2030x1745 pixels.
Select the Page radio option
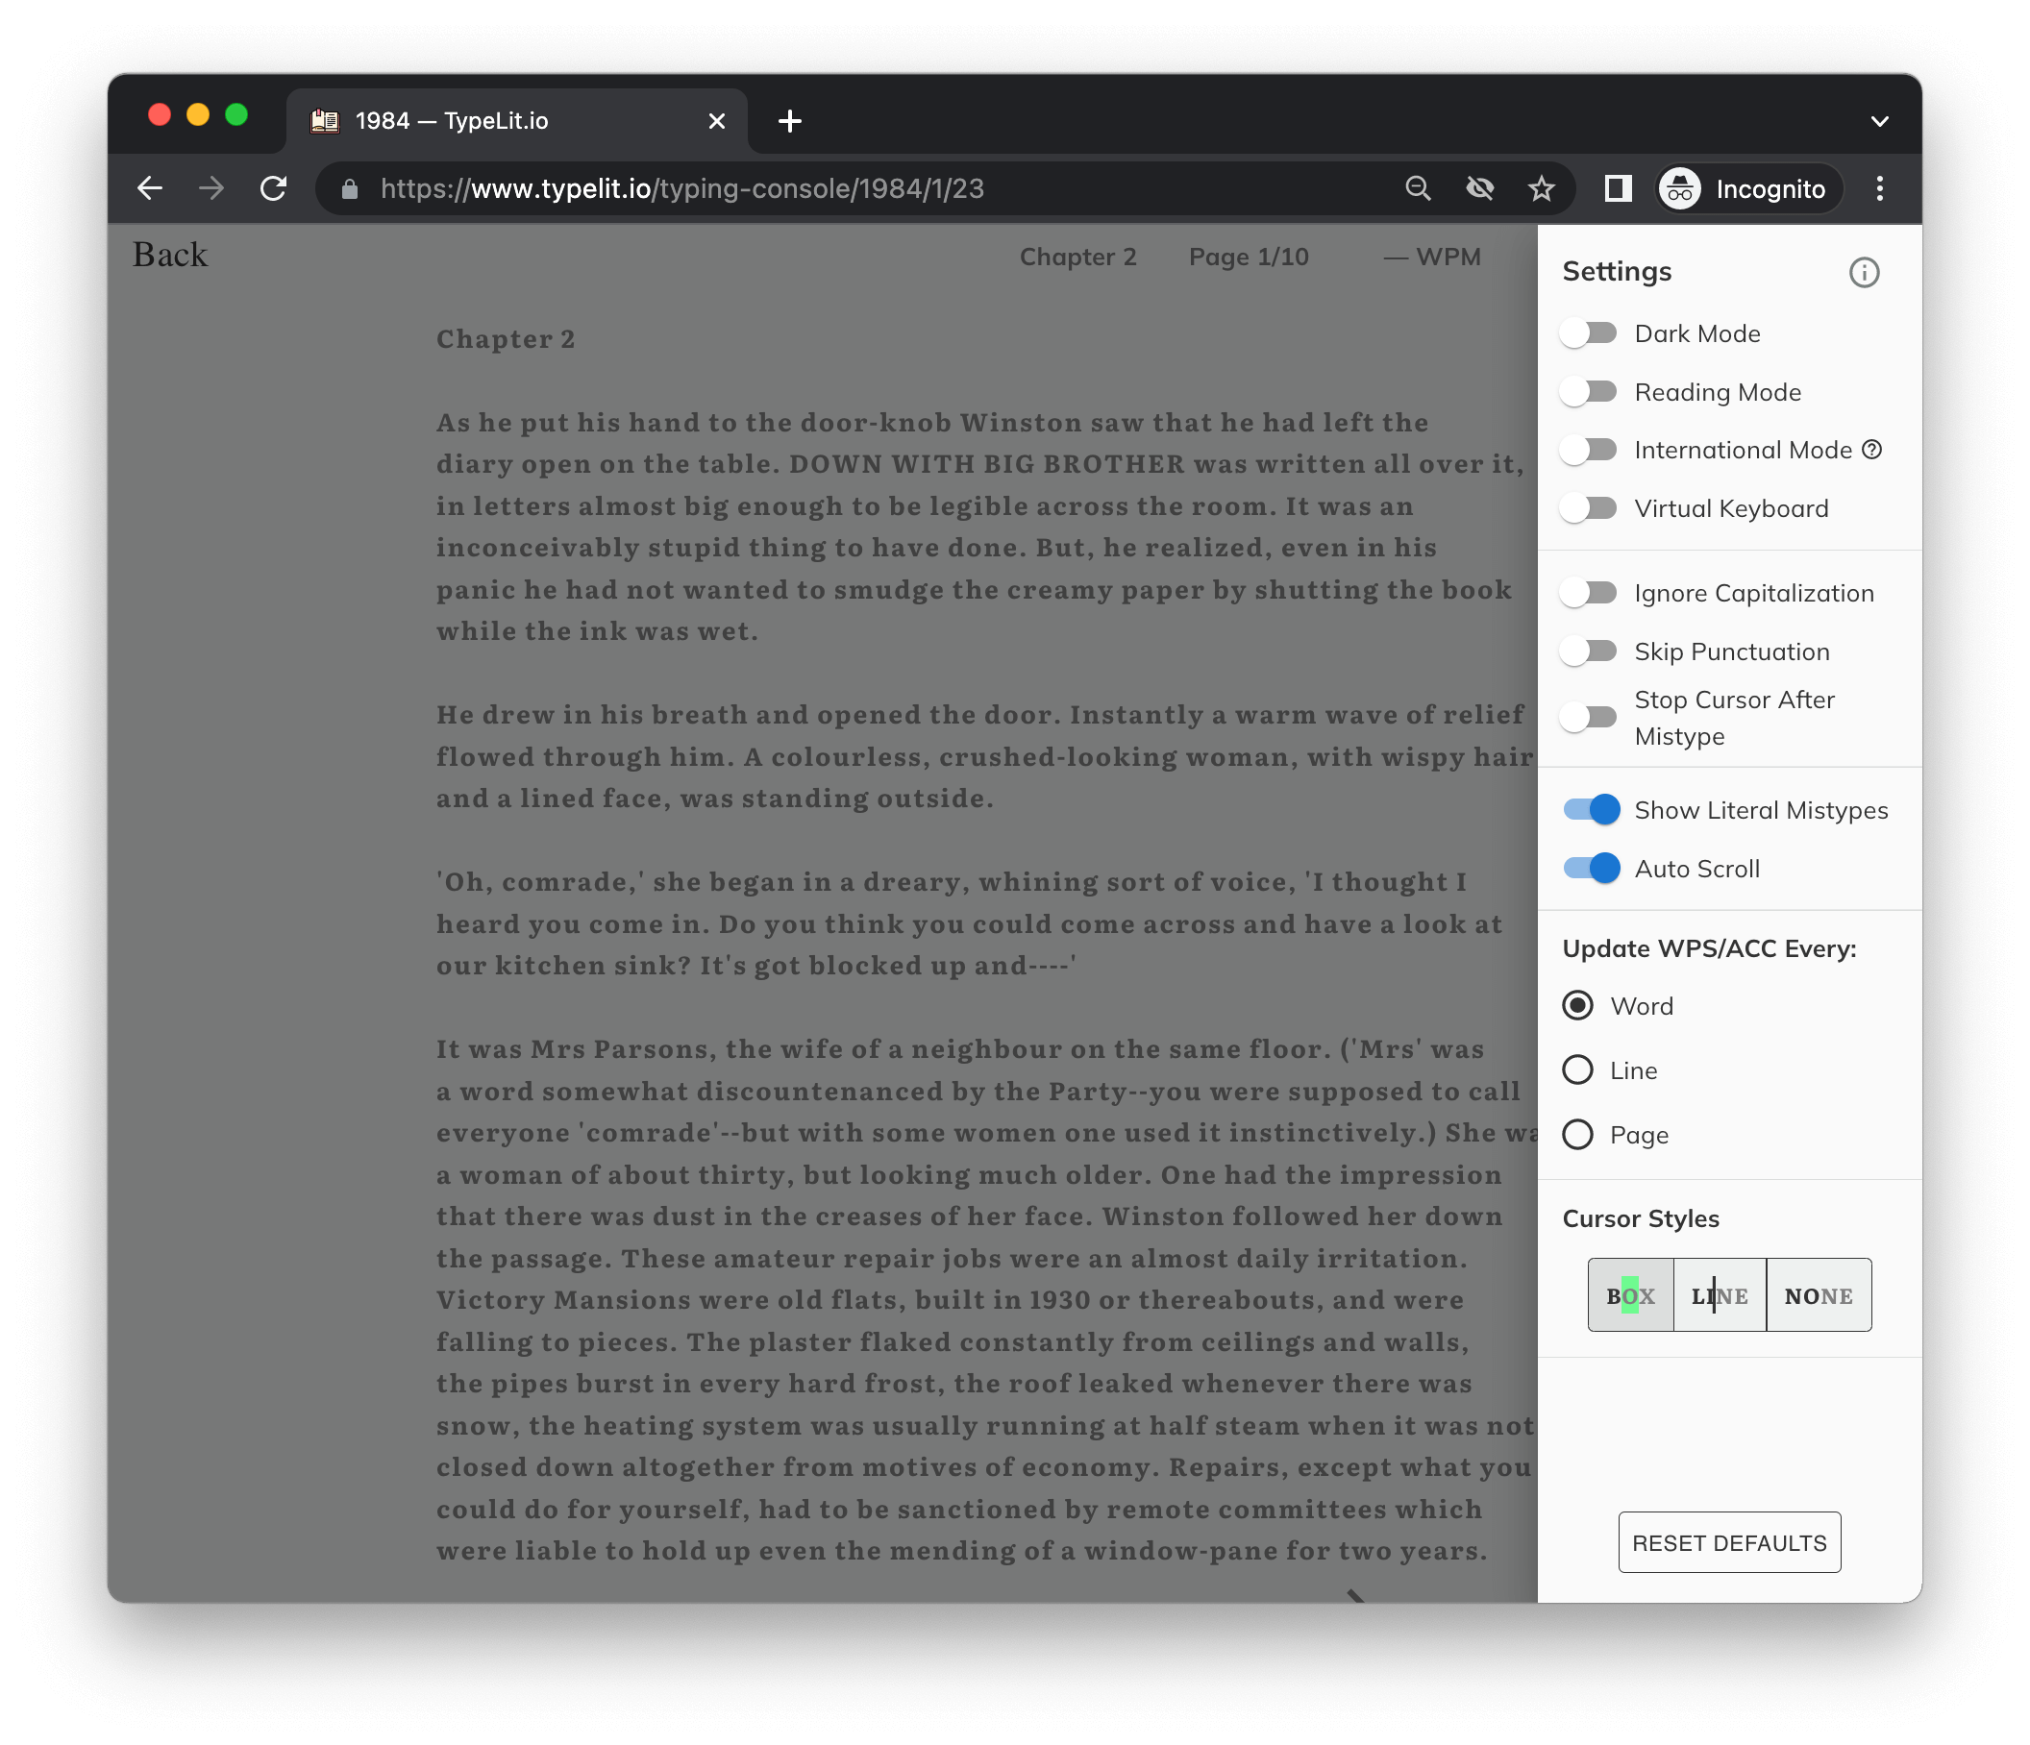coord(1577,1135)
